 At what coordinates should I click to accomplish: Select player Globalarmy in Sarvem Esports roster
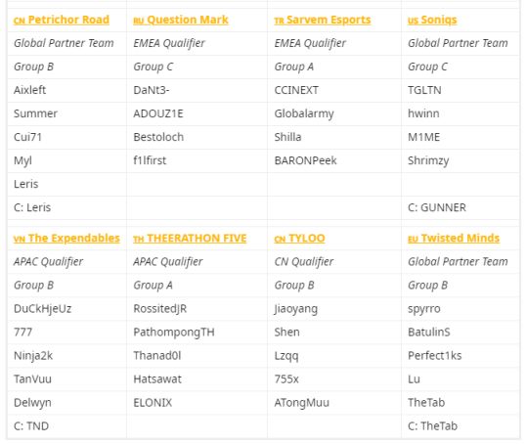pos(304,113)
